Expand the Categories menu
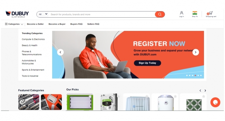Screen dimensions: 225x121 pos(14,24)
